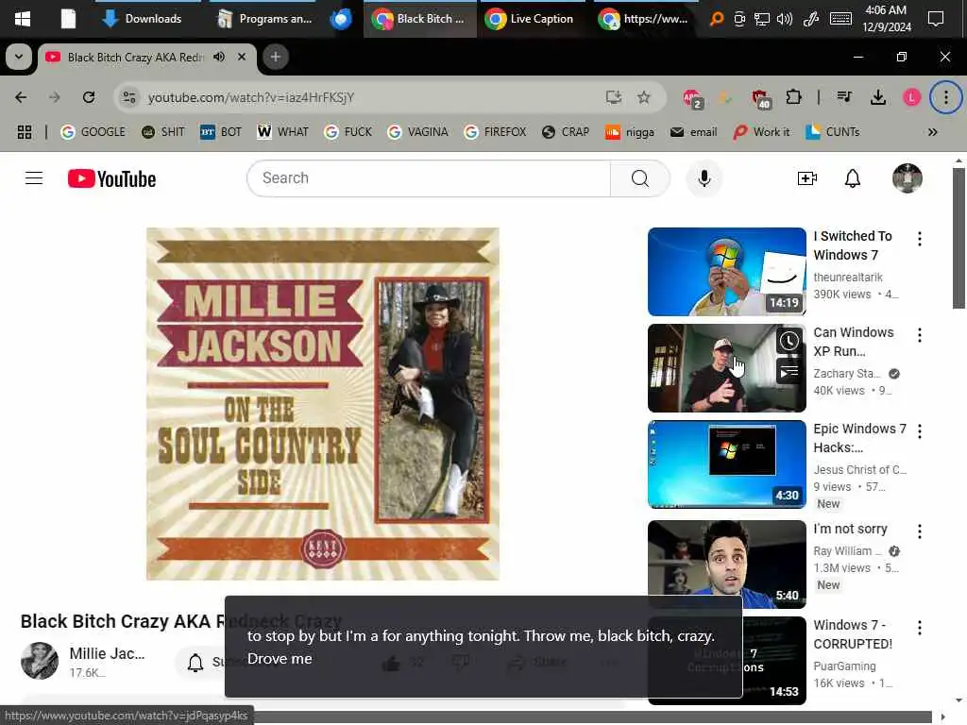Open the tab search dropdown arrow
Image resolution: width=967 pixels, height=725 pixels.
[19, 57]
